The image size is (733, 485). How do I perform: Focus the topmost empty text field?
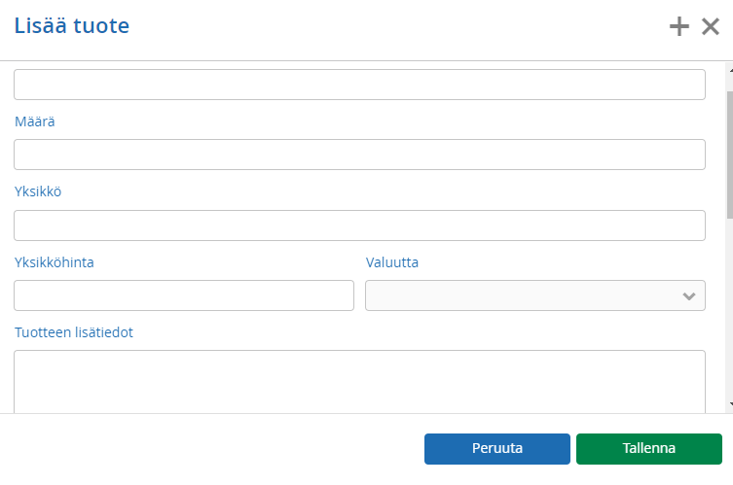point(359,85)
